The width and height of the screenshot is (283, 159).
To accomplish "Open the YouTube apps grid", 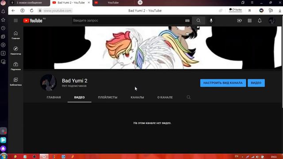I will [x=249, y=21].
